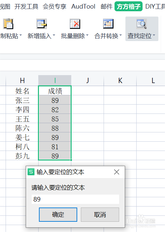Viewport: 165px width, 232px height.
Task: Select the cell containing 陈六
Action: point(22,128)
